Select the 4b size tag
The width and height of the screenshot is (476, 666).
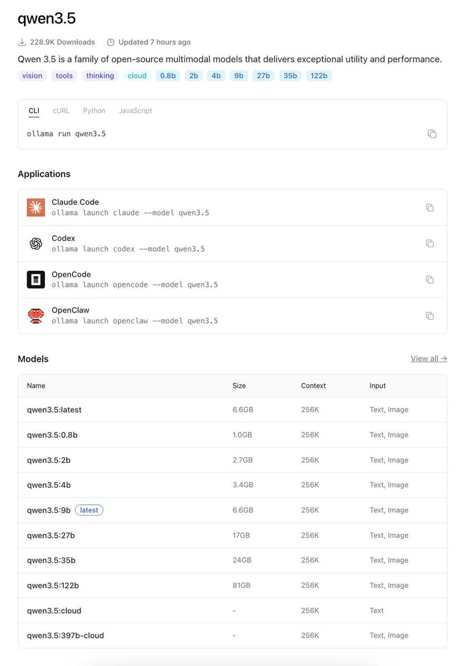216,76
